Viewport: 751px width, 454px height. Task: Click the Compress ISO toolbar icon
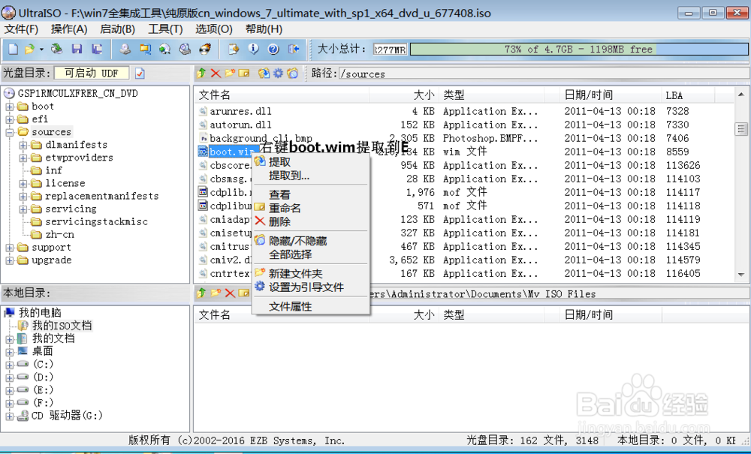point(165,49)
